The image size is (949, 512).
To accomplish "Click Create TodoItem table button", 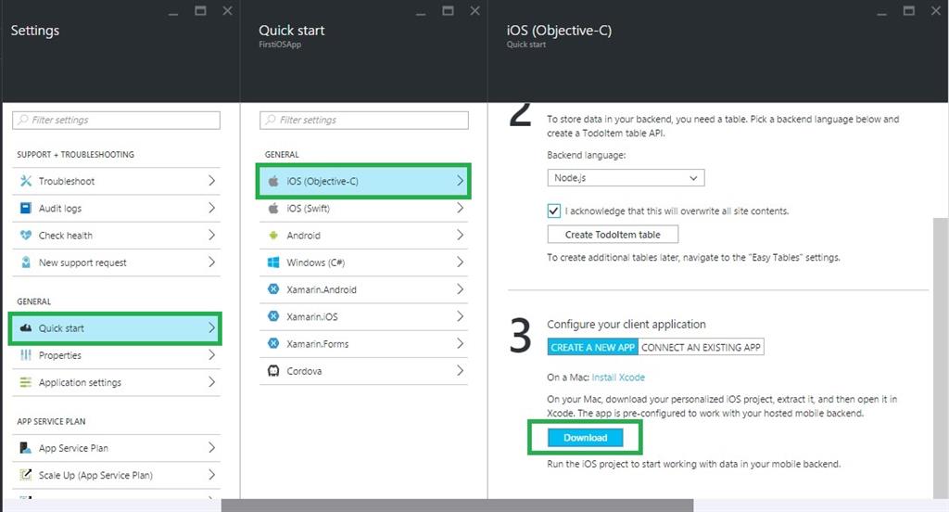I will pyautogui.click(x=613, y=235).
